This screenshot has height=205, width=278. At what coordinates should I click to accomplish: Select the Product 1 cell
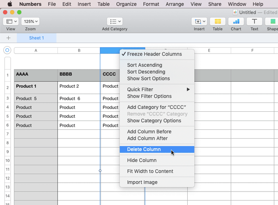click(x=36, y=87)
